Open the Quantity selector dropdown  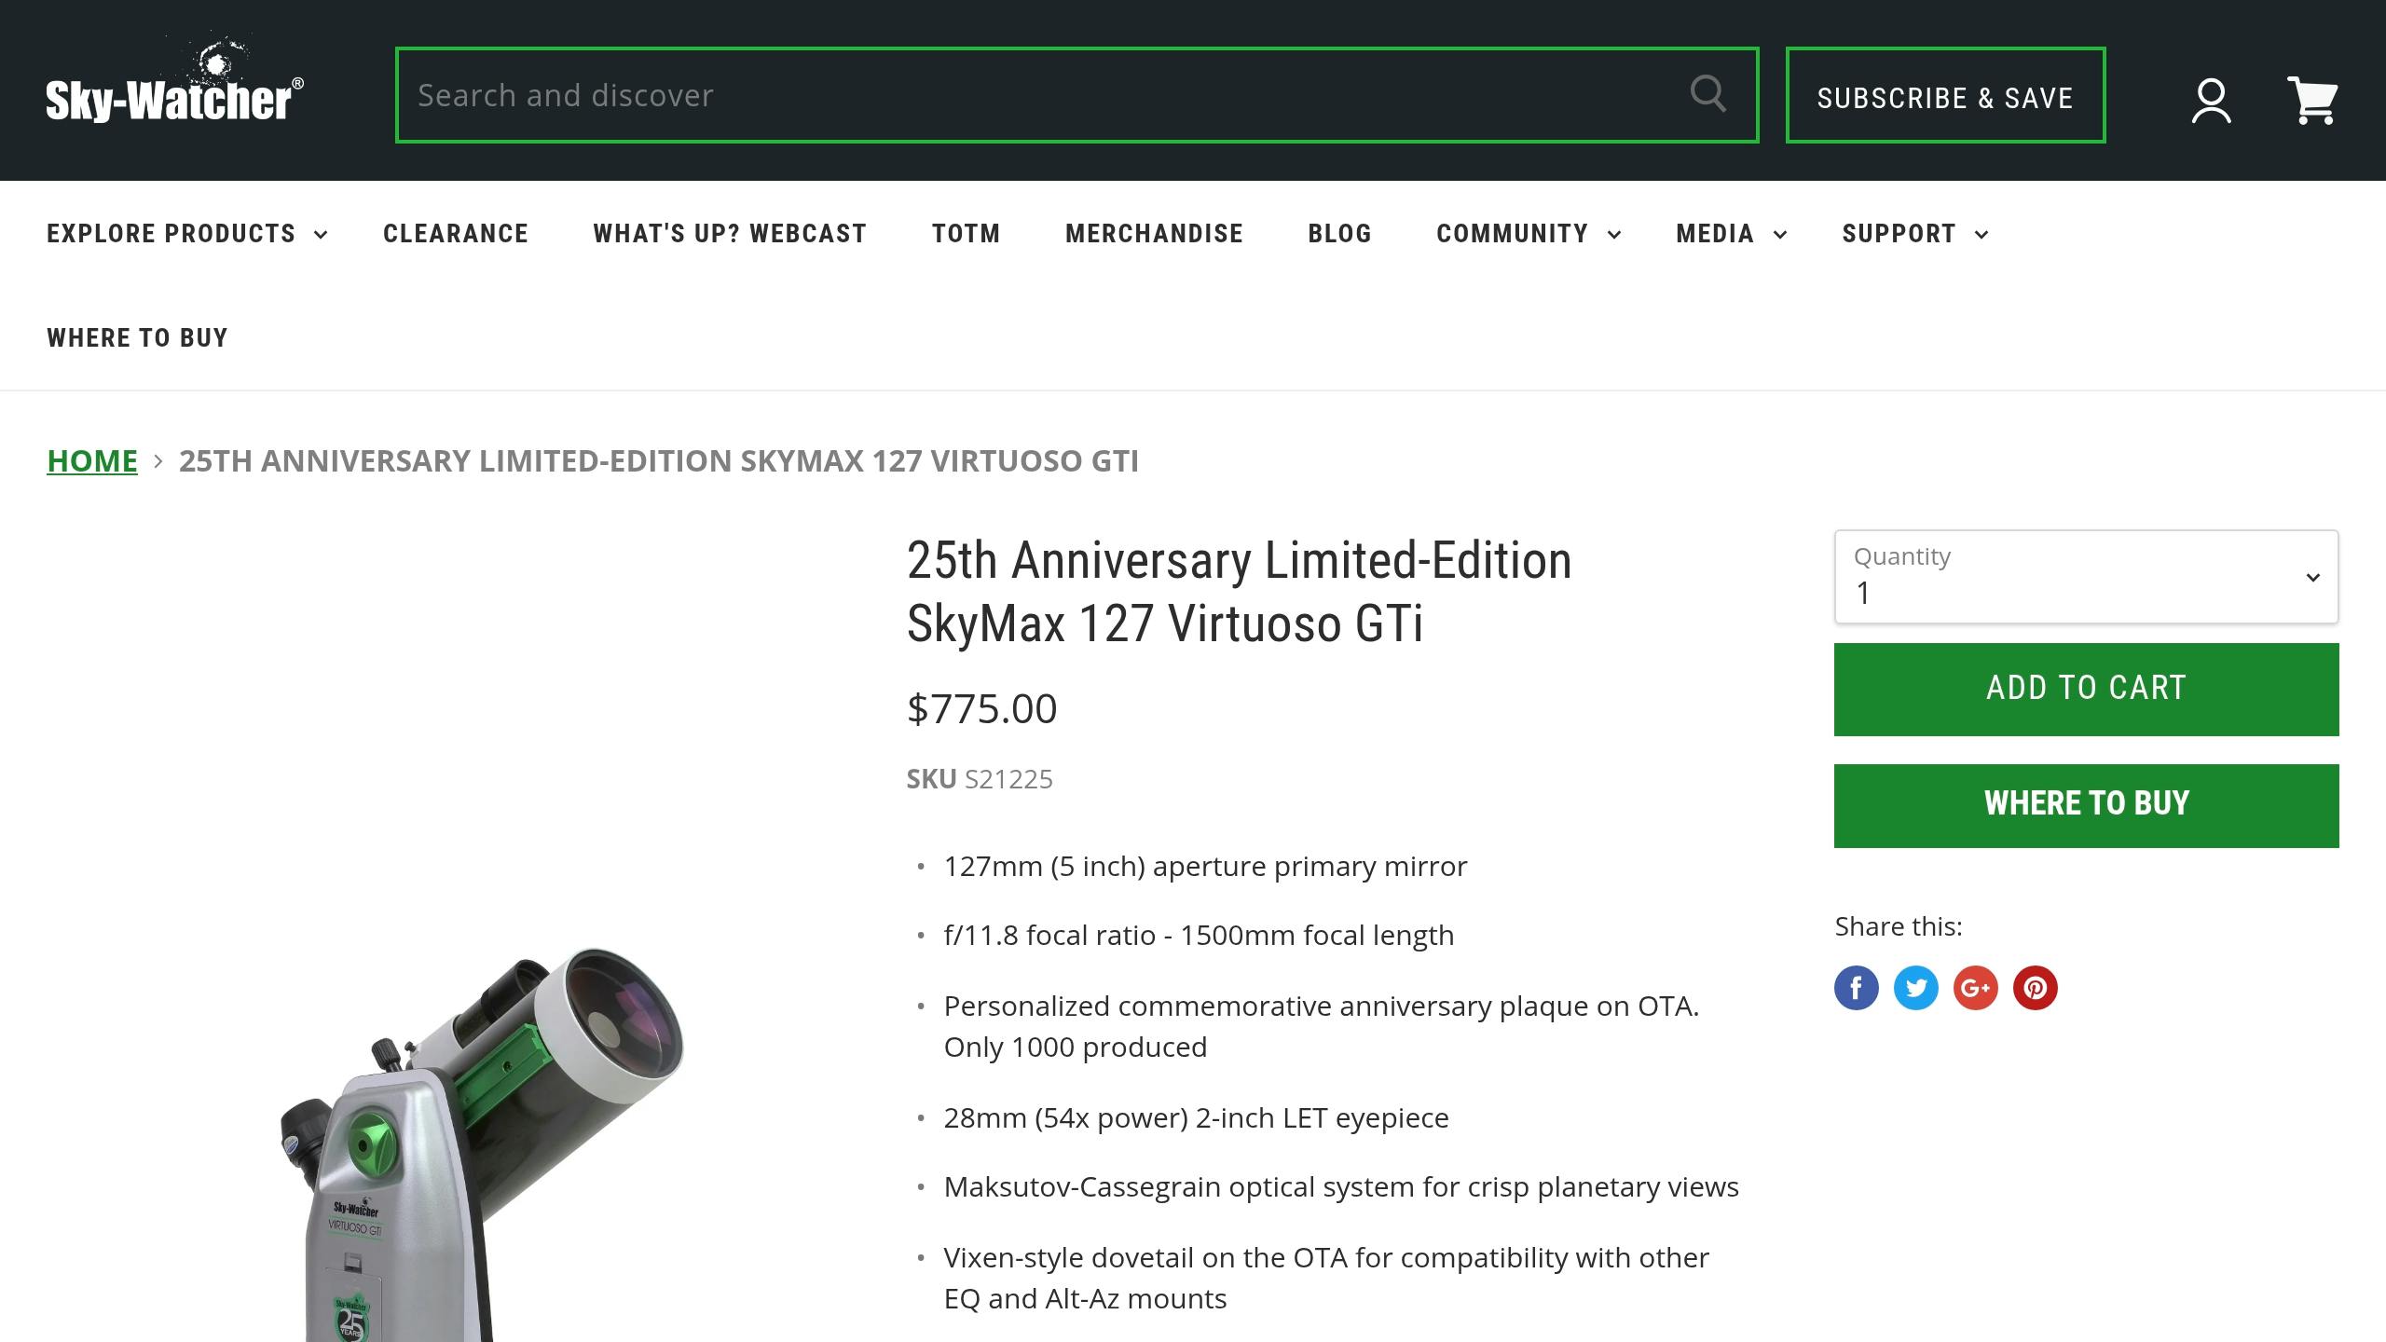coord(2086,578)
